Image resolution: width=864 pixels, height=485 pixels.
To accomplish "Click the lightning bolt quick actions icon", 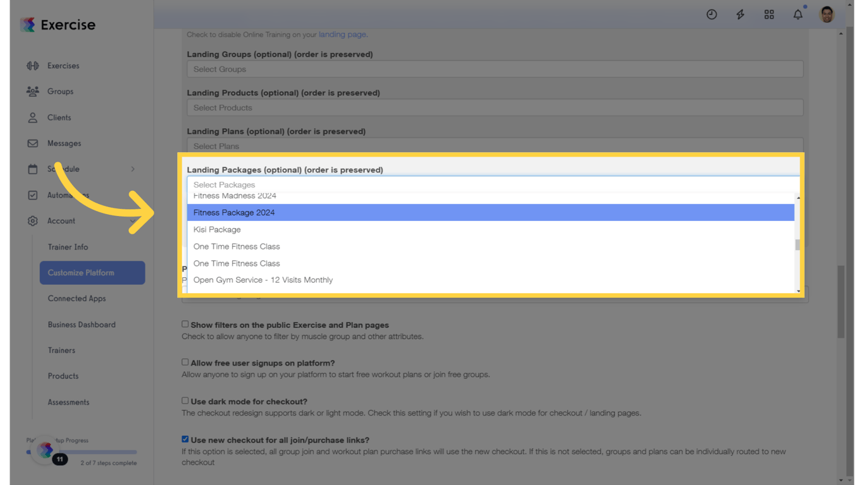I will [x=740, y=15].
